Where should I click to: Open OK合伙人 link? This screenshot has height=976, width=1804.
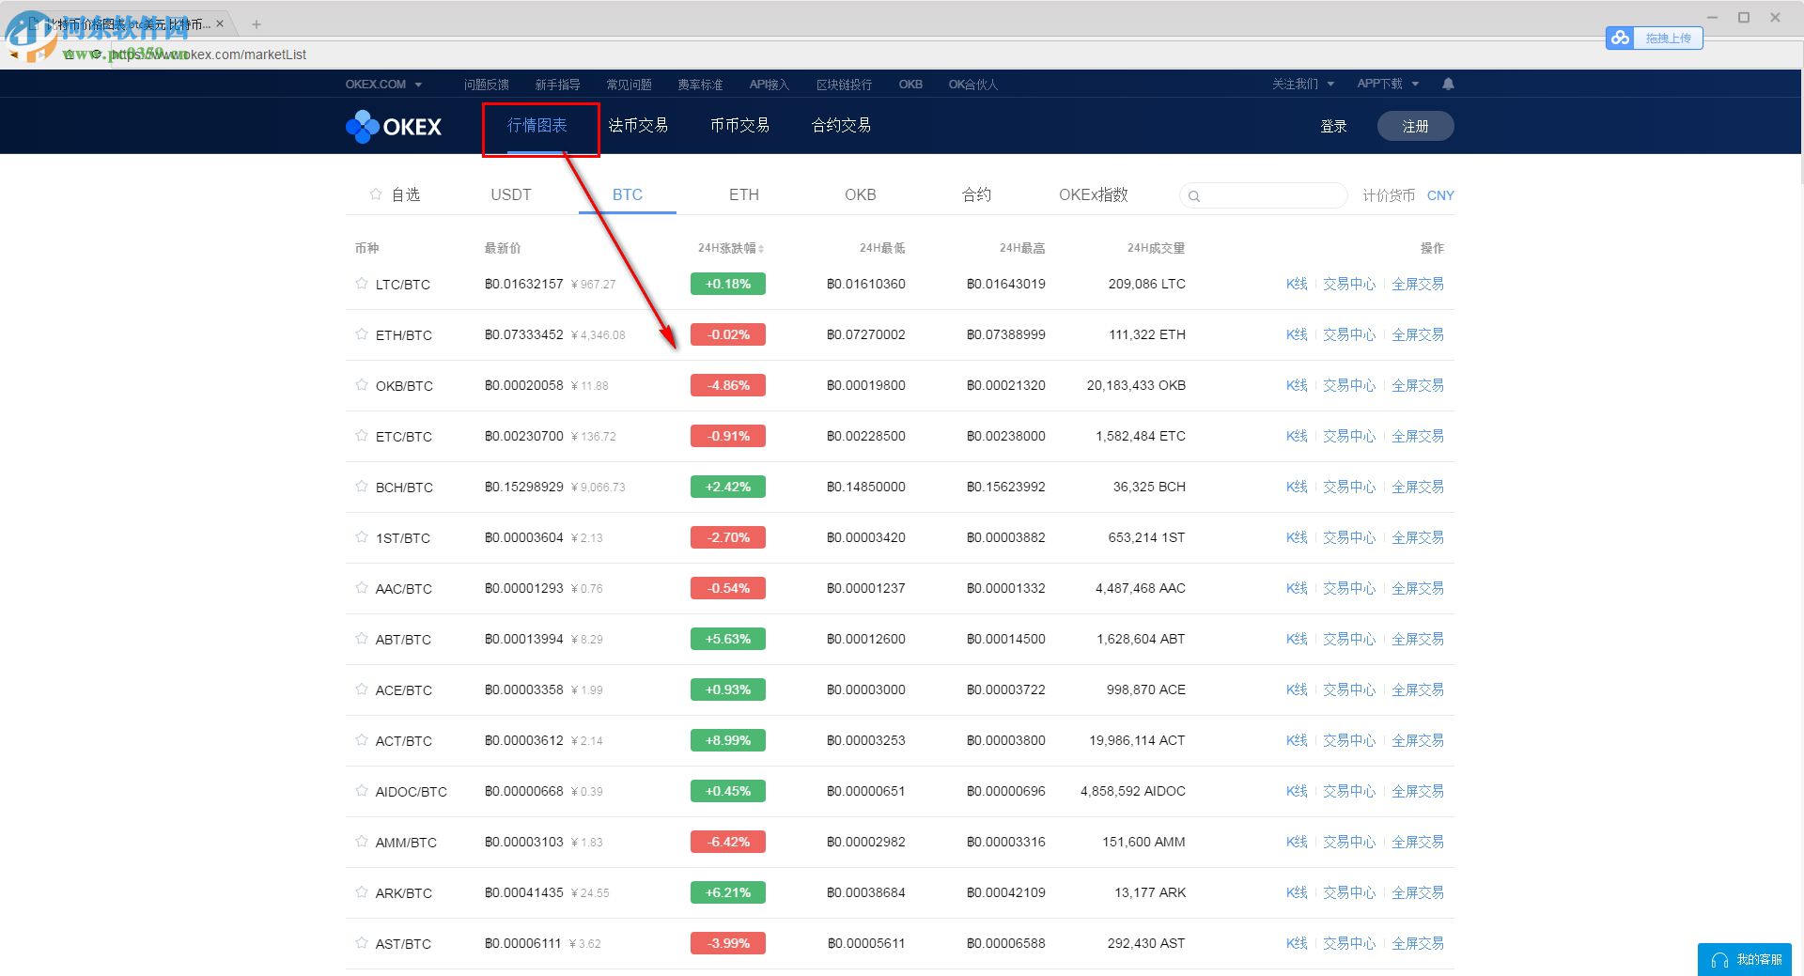[x=973, y=85]
